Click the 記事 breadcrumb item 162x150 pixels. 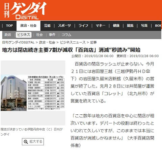click(93, 42)
